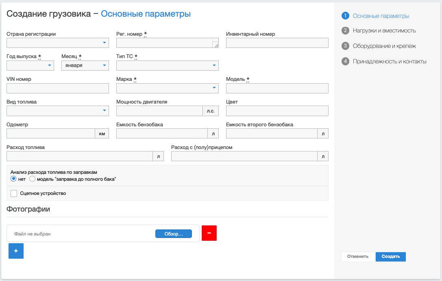Viewport: 442px width, 281px height.
Task: Select "заправка до полного бака" radio option
Action: [x=33, y=179]
